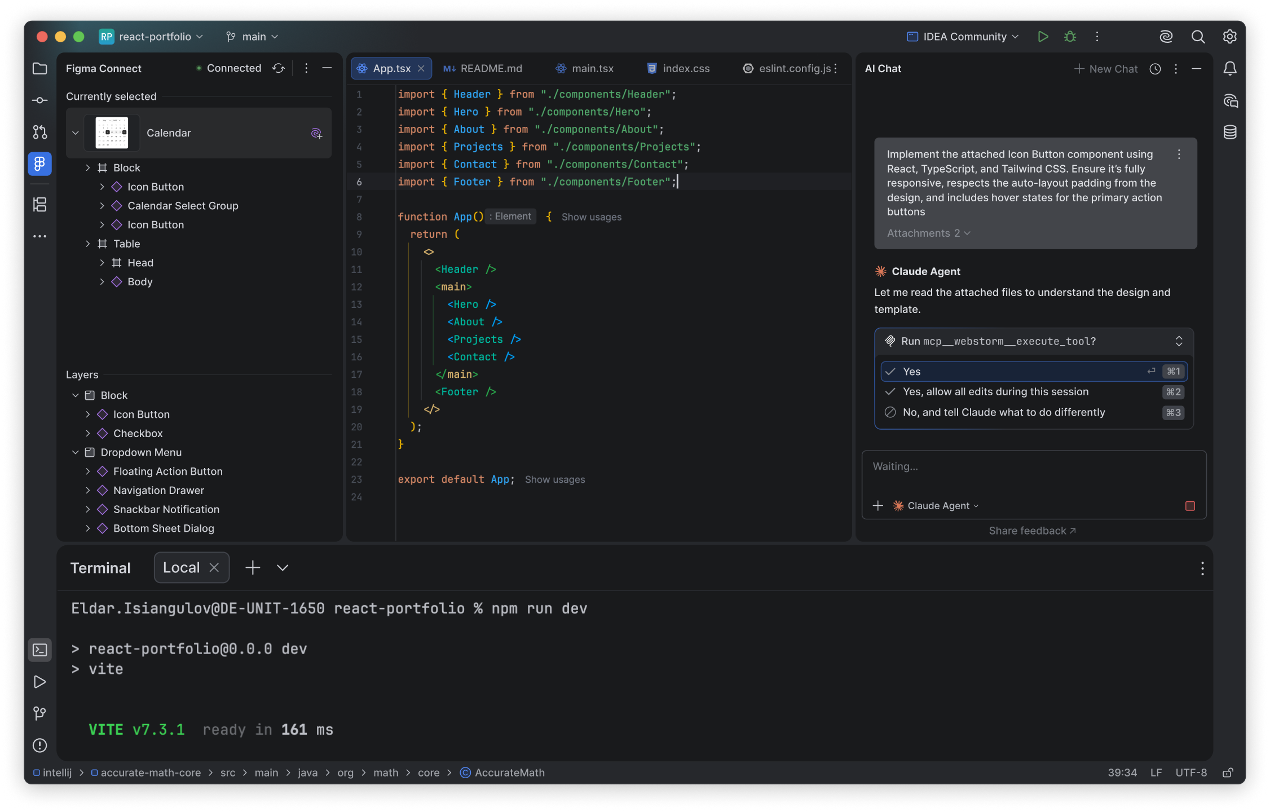Click the AccurateMath breadcrumb in status bar
The width and height of the screenshot is (1270, 812).
tap(502, 773)
